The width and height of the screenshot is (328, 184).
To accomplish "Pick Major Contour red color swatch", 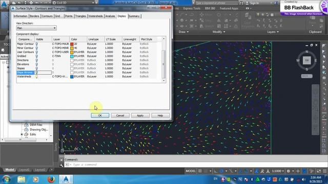I will (x=72, y=44).
